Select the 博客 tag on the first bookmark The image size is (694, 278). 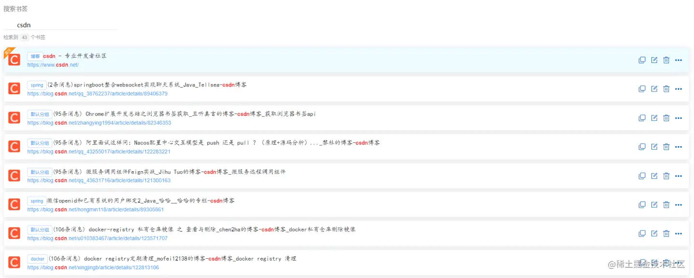tap(35, 56)
